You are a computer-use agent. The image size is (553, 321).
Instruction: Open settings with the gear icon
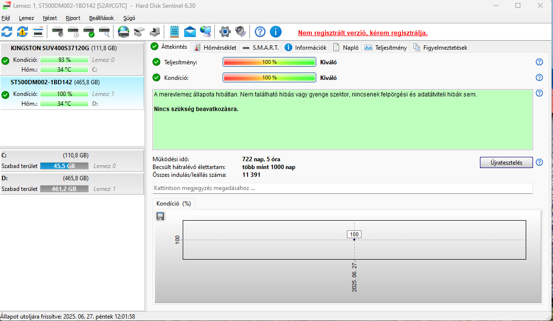pos(225,32)
